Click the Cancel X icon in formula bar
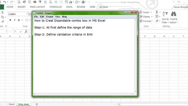188x106 pixels. pyautogui.click(x=15, y=32)
